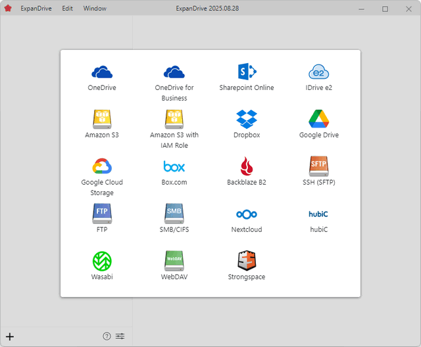The height and width of the screenshot is (347, 421).
Task: Maximize the ExpanDrive window
Action: pos(385,9)
